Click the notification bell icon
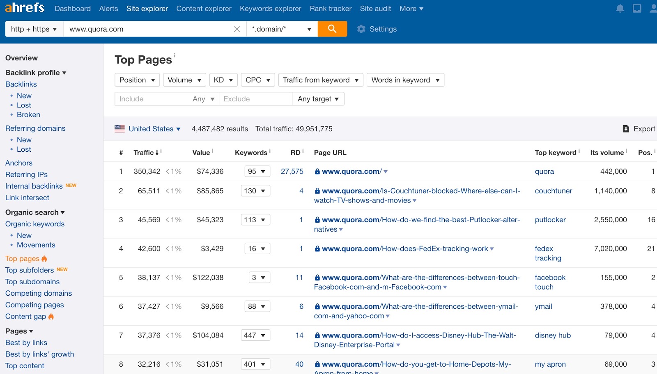The height and width of the screenshot is (374, 657). point(620,8)
